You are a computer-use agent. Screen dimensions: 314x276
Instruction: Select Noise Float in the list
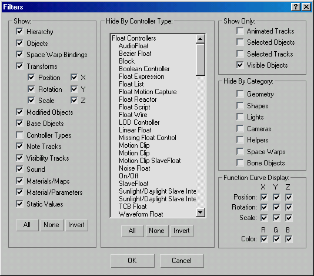135,168
